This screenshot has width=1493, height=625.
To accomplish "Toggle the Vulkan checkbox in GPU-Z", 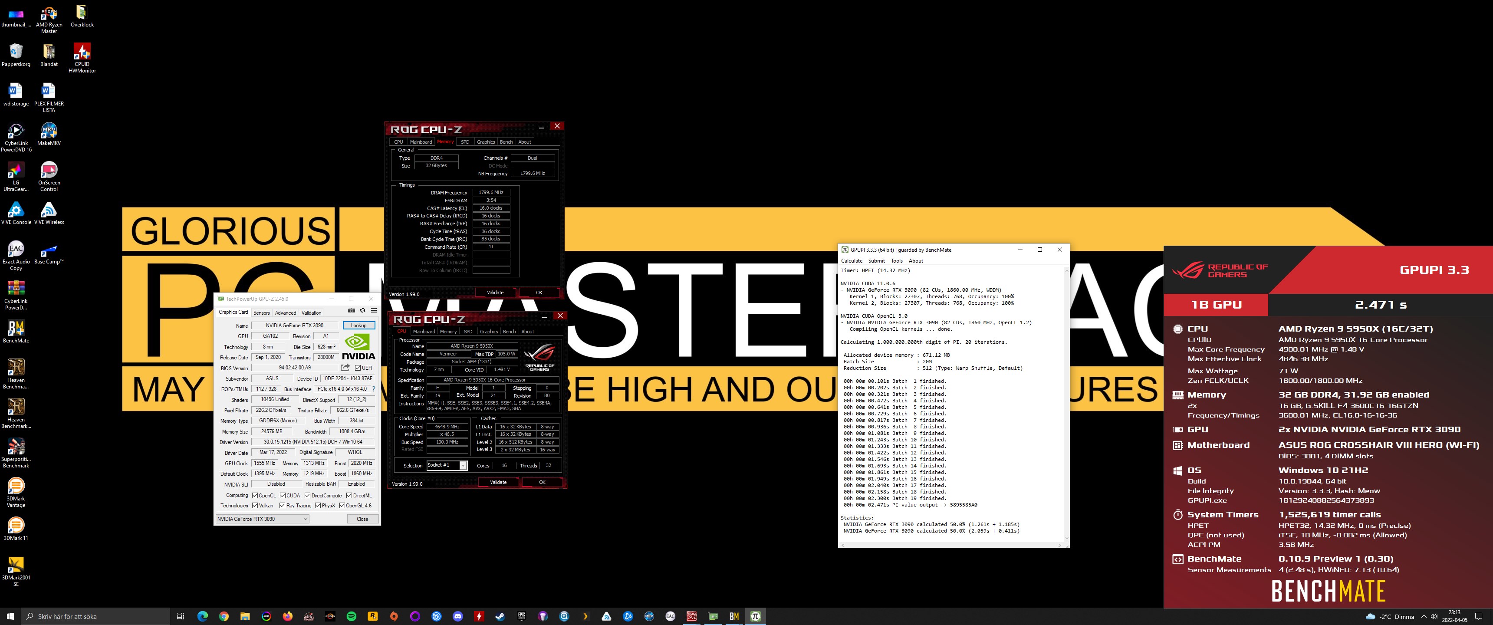I will pyautogui.click(x=255, y=506).
